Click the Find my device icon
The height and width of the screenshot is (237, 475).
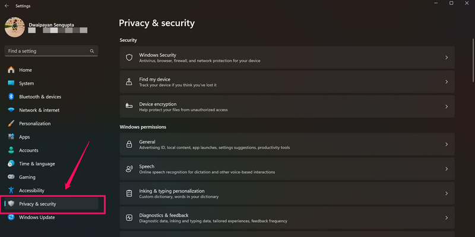point(129,82)
